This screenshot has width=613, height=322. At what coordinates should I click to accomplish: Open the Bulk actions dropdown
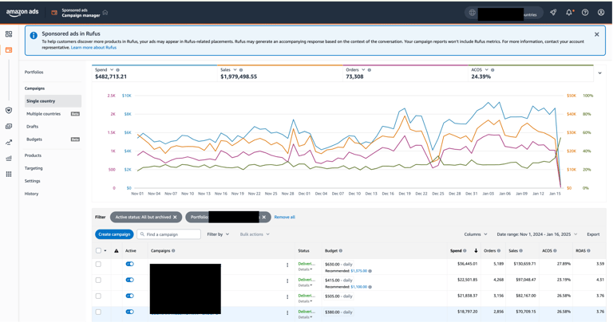pos(255,234)
